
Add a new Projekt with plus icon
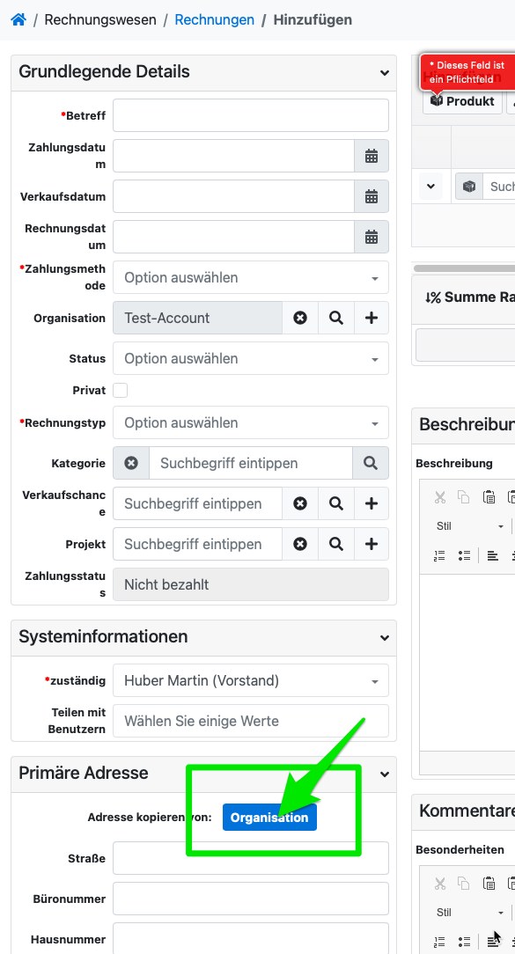coord(372,544)
